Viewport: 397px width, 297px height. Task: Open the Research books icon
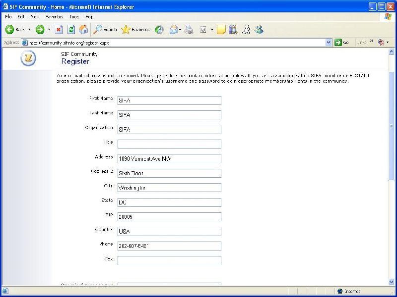point(233,30)
